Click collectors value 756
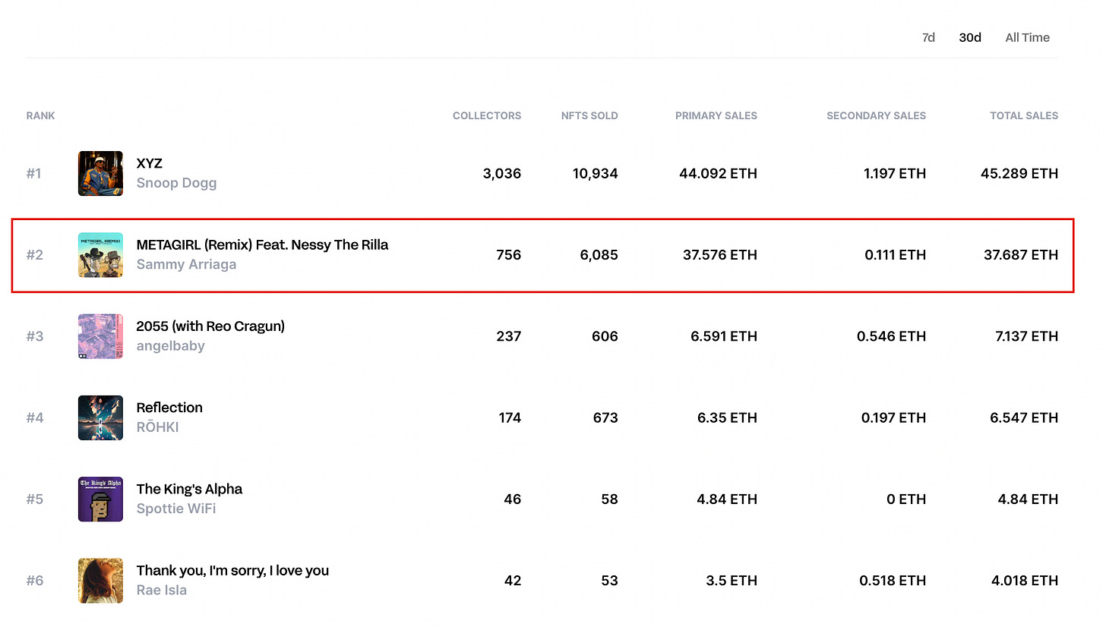 [509, 255]
